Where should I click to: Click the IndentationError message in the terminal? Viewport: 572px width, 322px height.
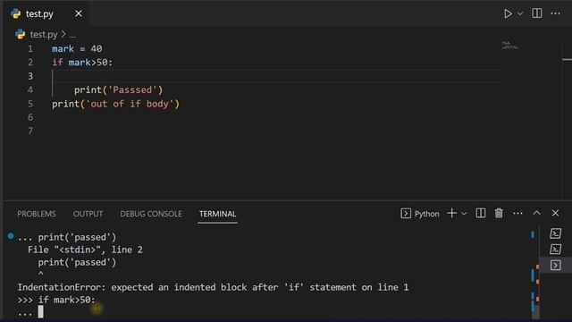(x=213, y=287)
